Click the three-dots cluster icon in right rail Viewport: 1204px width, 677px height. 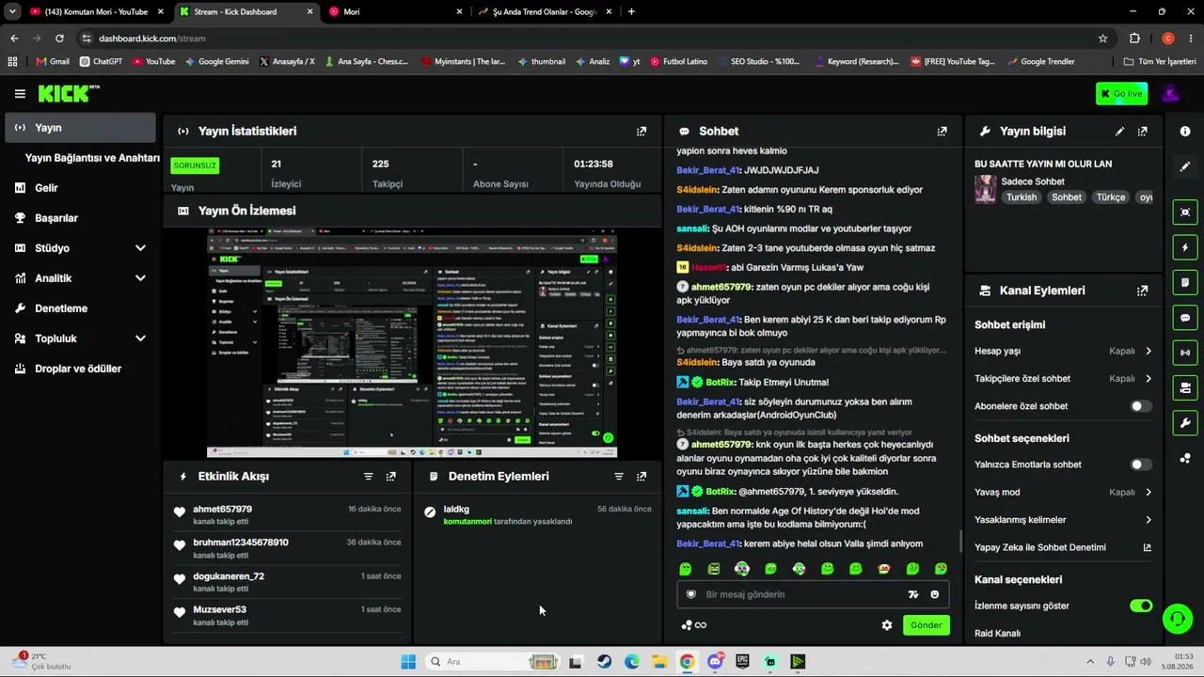pyautogui.click(x=1185, y=458)
